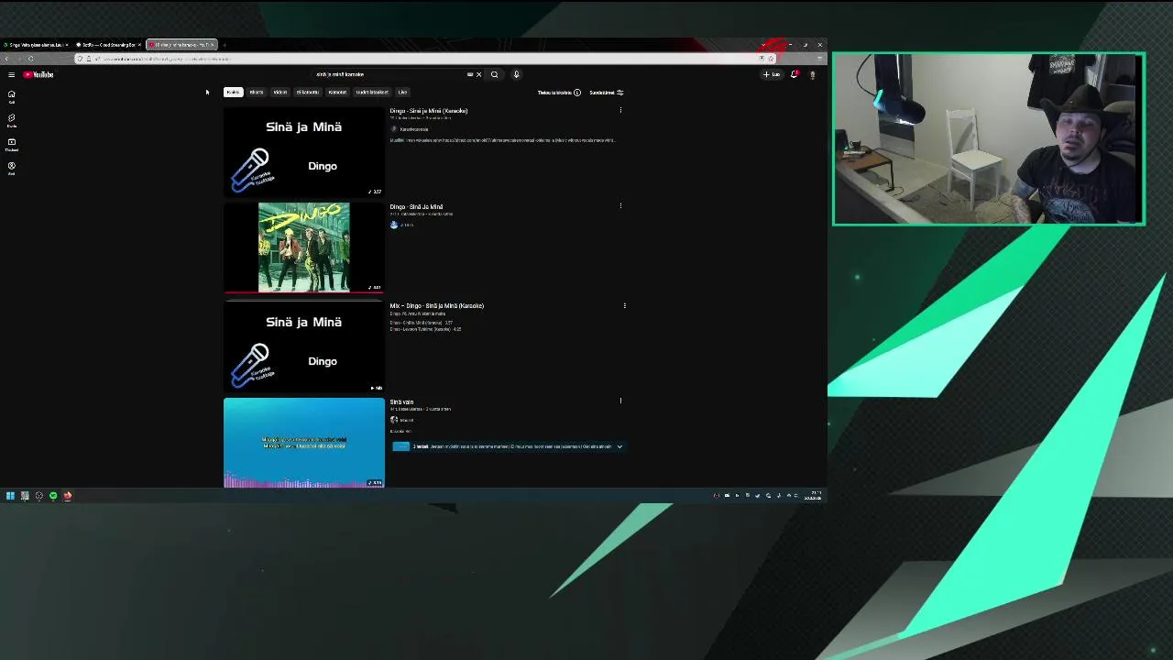Open Subscriptions in the YouTube sidebar
The height and width of the screenshot is (660, 1173).
click(x=12, y=144)
